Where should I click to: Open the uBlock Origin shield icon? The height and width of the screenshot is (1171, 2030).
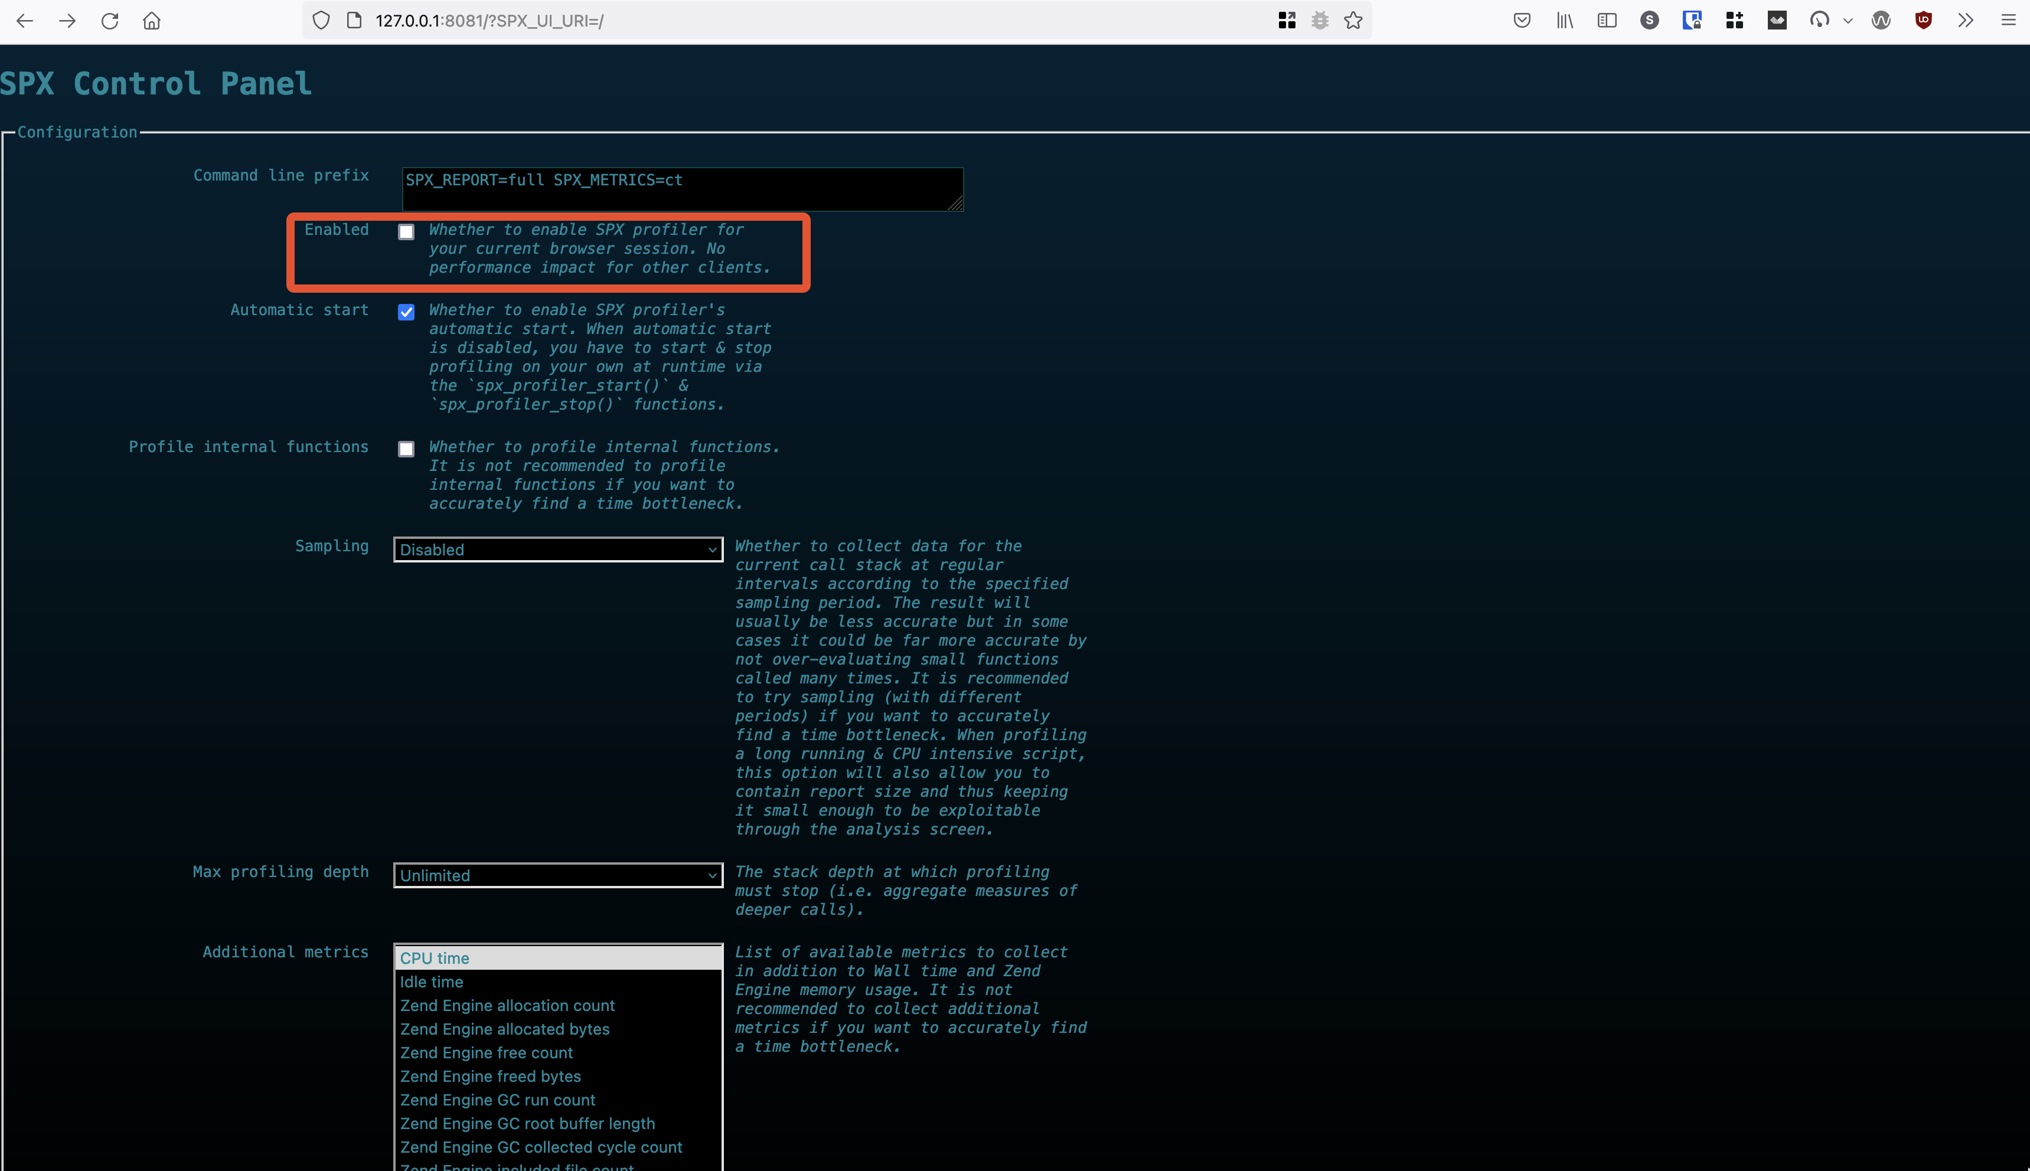[1924, 21]
